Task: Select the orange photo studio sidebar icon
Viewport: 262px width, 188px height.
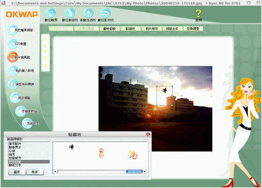Action: [12, 57]
